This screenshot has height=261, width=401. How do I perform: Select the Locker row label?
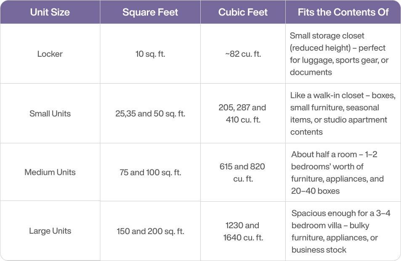[50, 54]
